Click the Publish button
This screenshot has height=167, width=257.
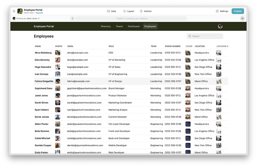click(237, 11)
